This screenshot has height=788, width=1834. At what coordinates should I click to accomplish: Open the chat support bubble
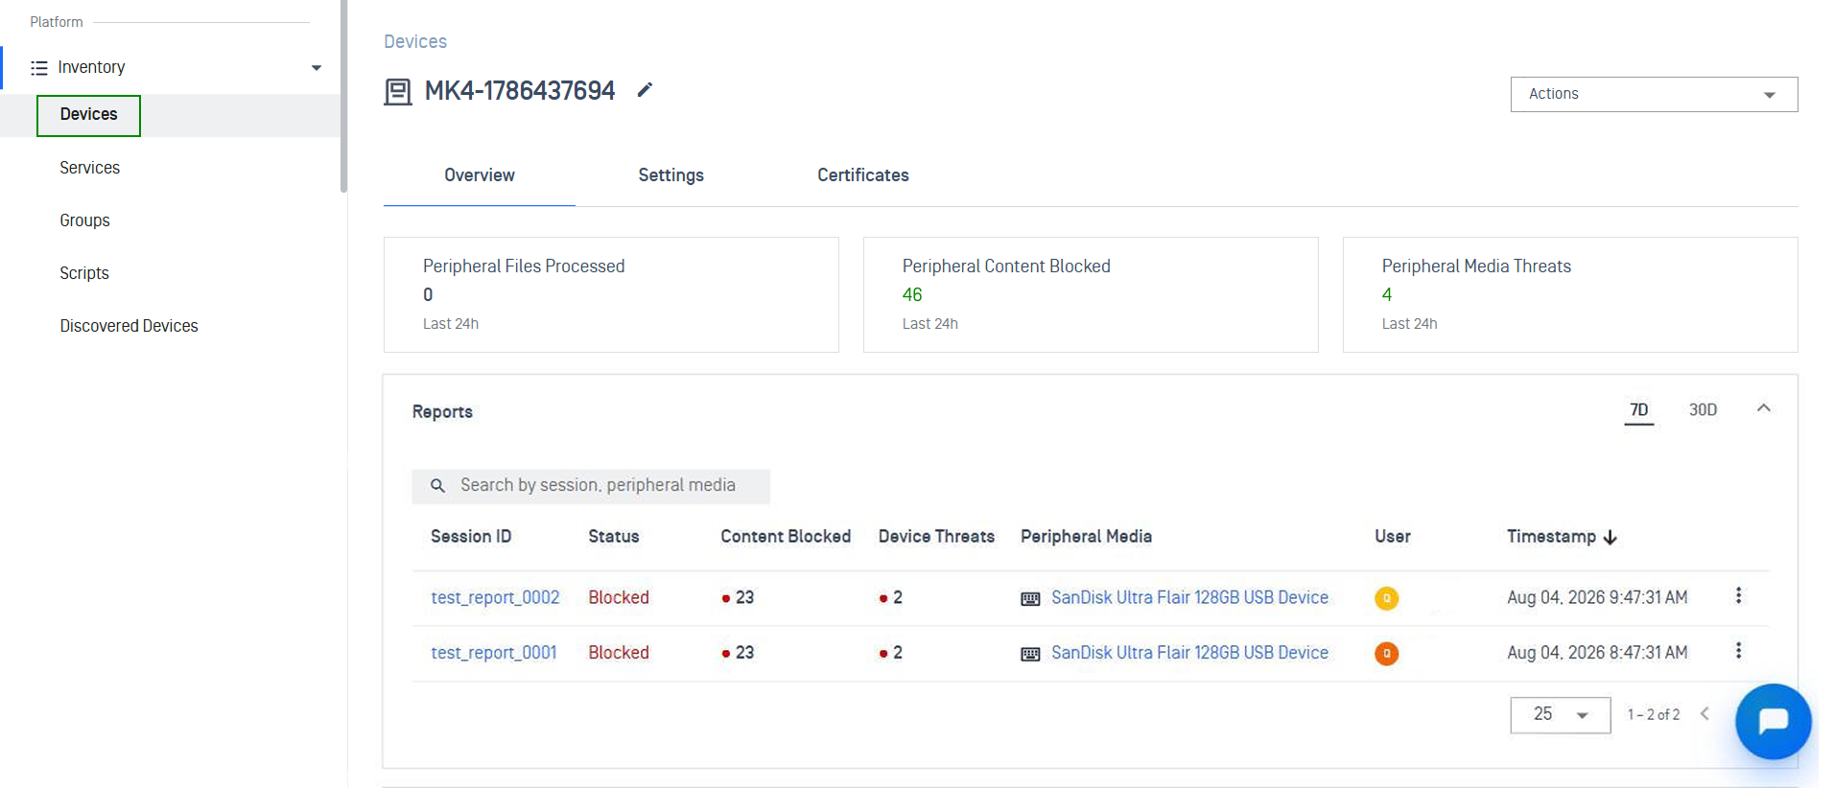coord(1774,721)
